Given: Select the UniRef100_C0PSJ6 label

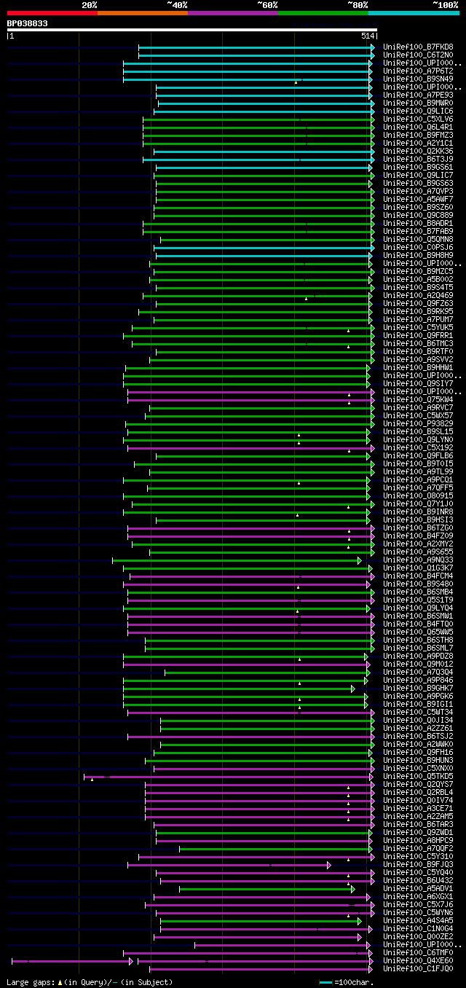Looking at the screenshot, I should pos(418,247).
